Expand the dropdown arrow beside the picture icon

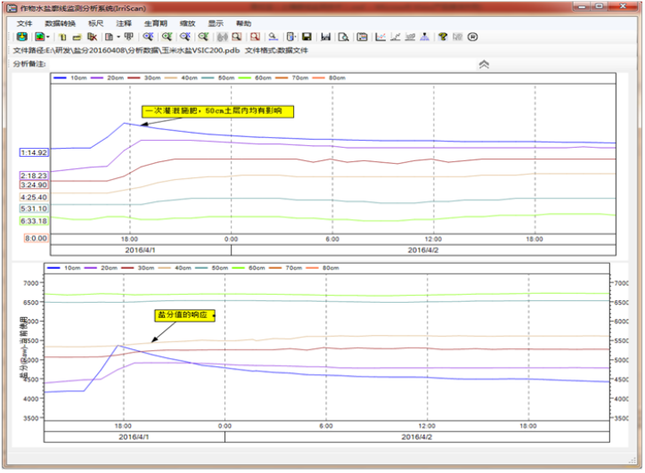point(48,37)
